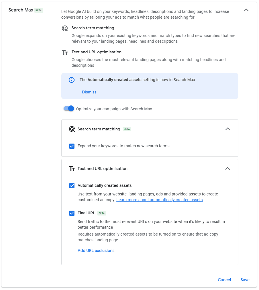The height and width of the screenshot is (290, 259).
Task: Click the info icon in the blue notice
Action: coord(72,80)
